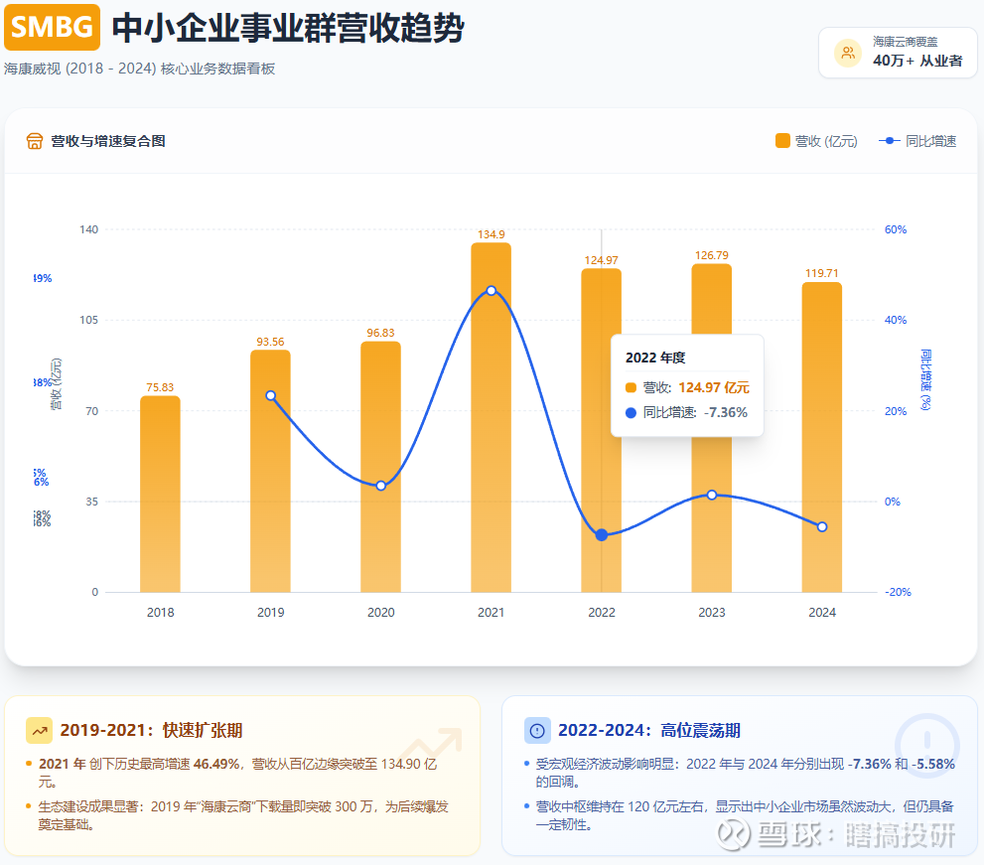
Task: Toggle the 营收 (亿元) legend series
Action: (x=816, y=141)
